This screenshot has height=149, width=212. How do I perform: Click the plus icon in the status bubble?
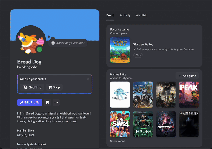click(x=53, y=43)
